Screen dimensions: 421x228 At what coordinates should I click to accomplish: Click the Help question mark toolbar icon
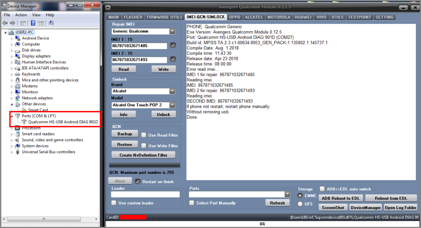pyautogui.click(x=33, y=23)
